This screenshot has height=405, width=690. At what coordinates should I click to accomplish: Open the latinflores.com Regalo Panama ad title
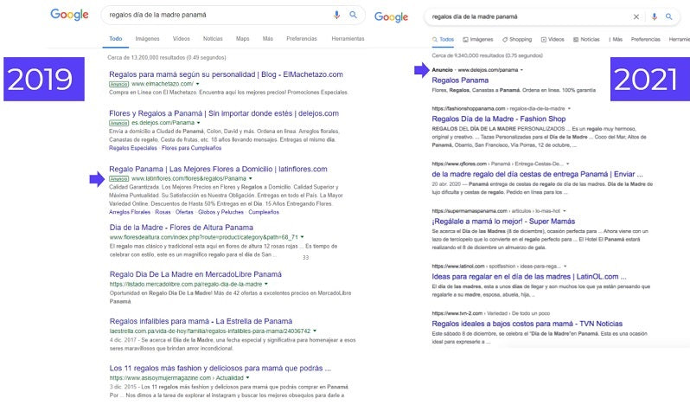point(218,169)
